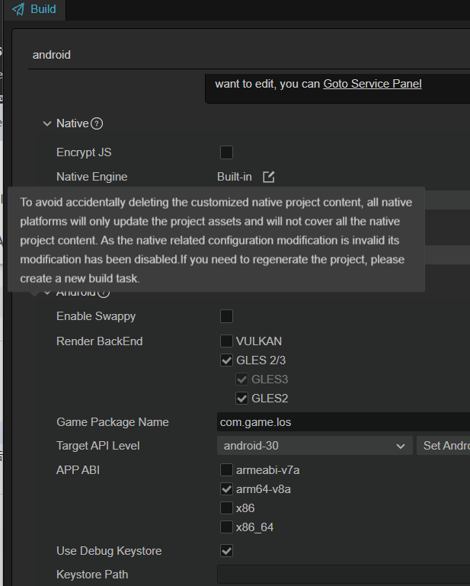Click the Game Package Name field

343,422
